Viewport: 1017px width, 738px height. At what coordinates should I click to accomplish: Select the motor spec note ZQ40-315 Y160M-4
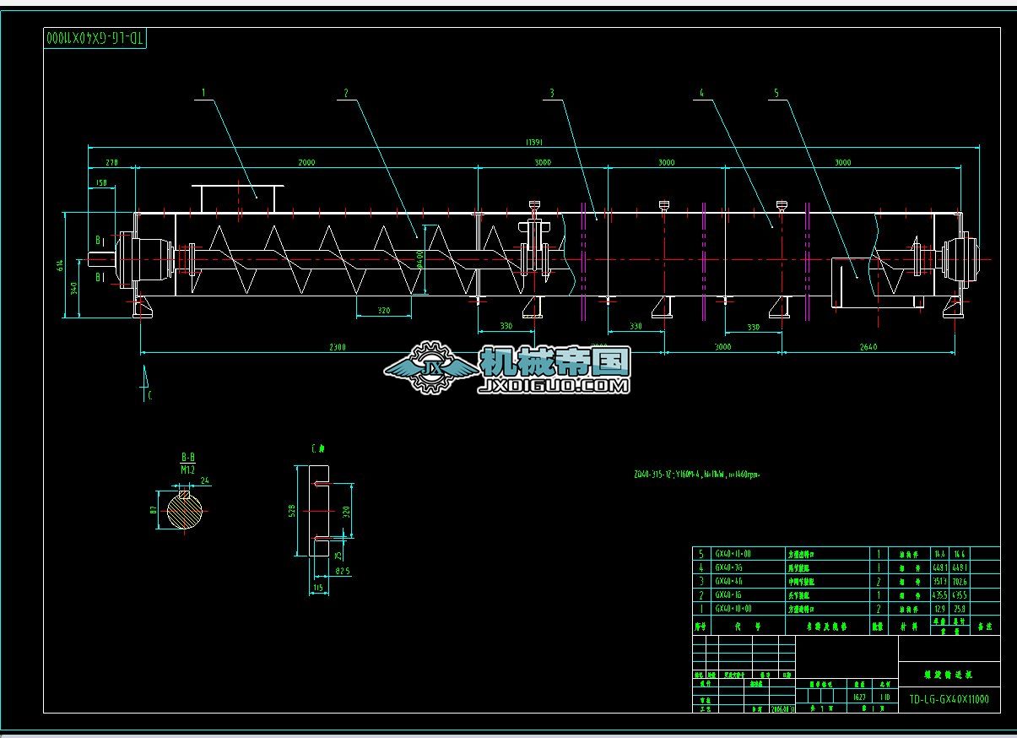tap(696, 475)
